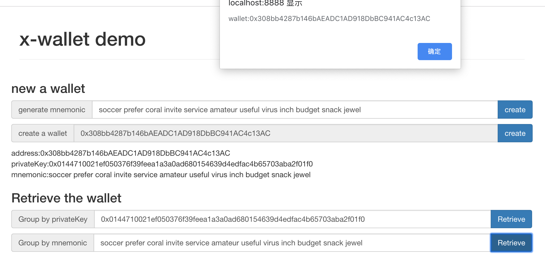Focus the Group by mnemonic input field

coord(292,243)
